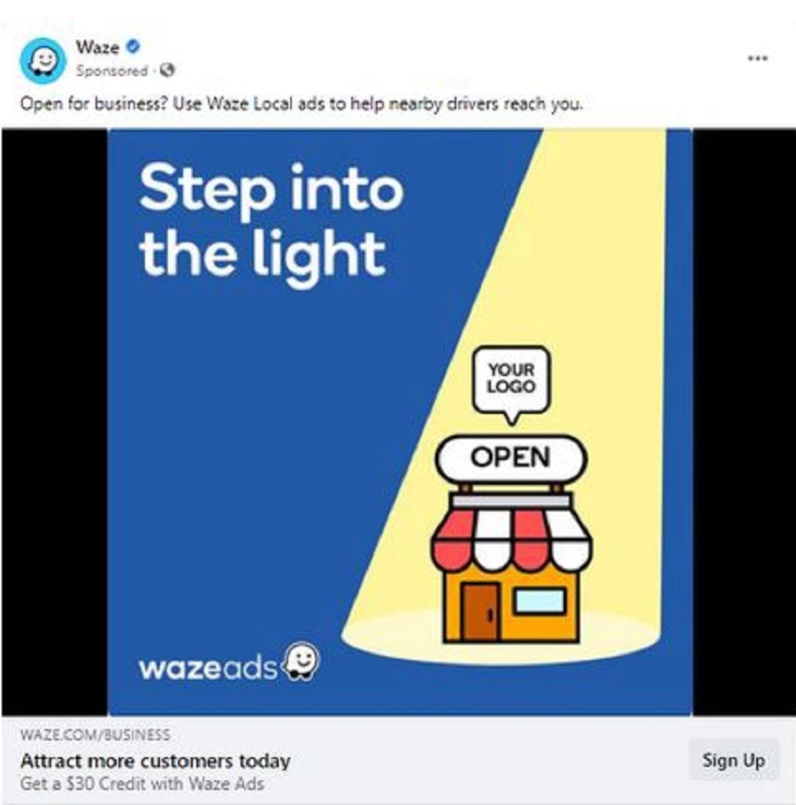Screen dimensions: 796x805
Task: Click the 'Attract more customers today' headline
Action: 156,761
